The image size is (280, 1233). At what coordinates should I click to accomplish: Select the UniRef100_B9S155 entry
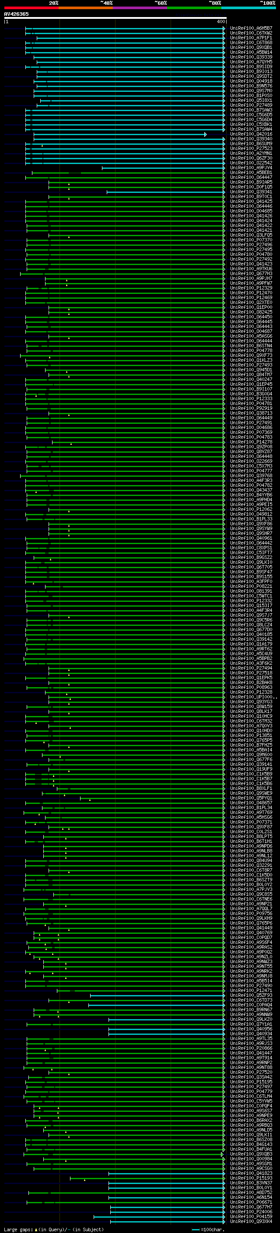click(251, 576)
